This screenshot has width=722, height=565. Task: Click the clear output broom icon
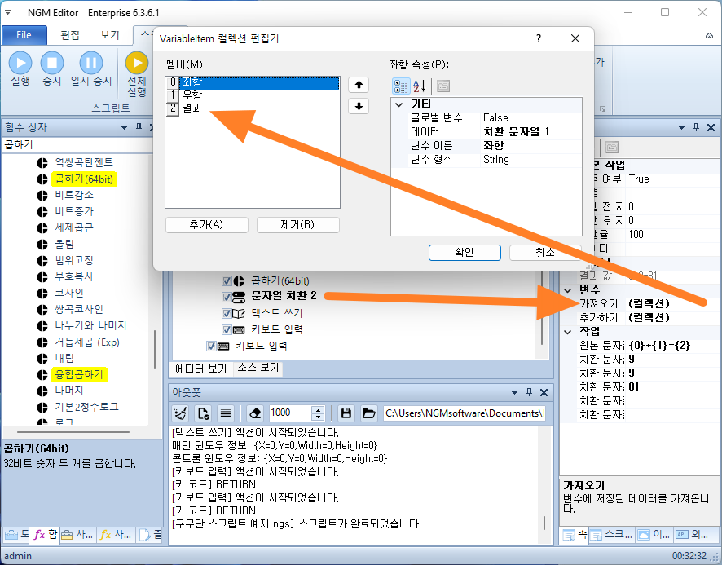(x=181, y=413)
